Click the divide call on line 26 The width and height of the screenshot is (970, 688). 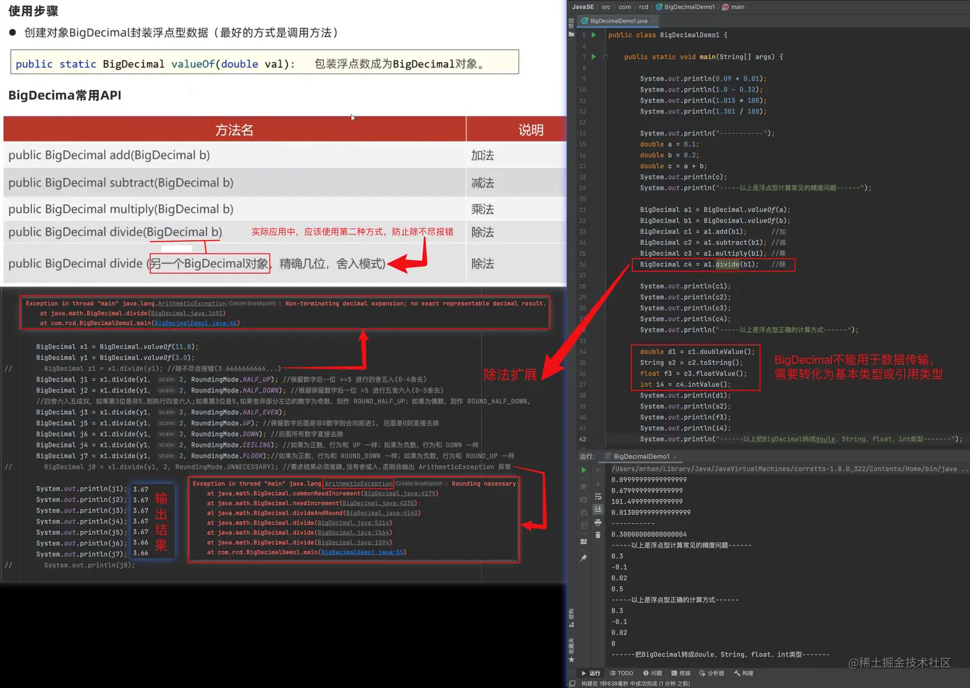[727, 265]
